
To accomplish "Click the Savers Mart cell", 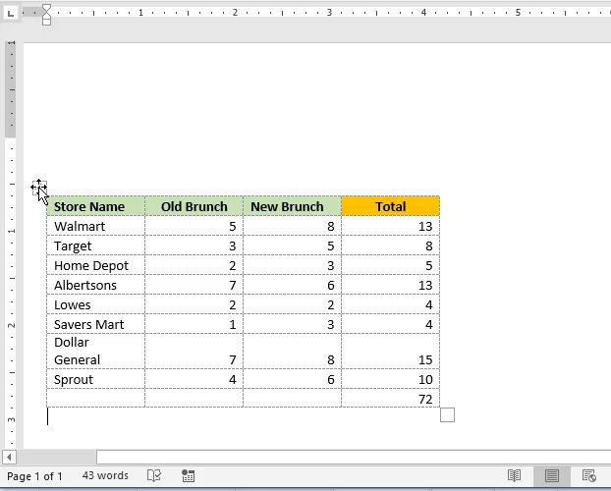I will (x=96, y=324).
